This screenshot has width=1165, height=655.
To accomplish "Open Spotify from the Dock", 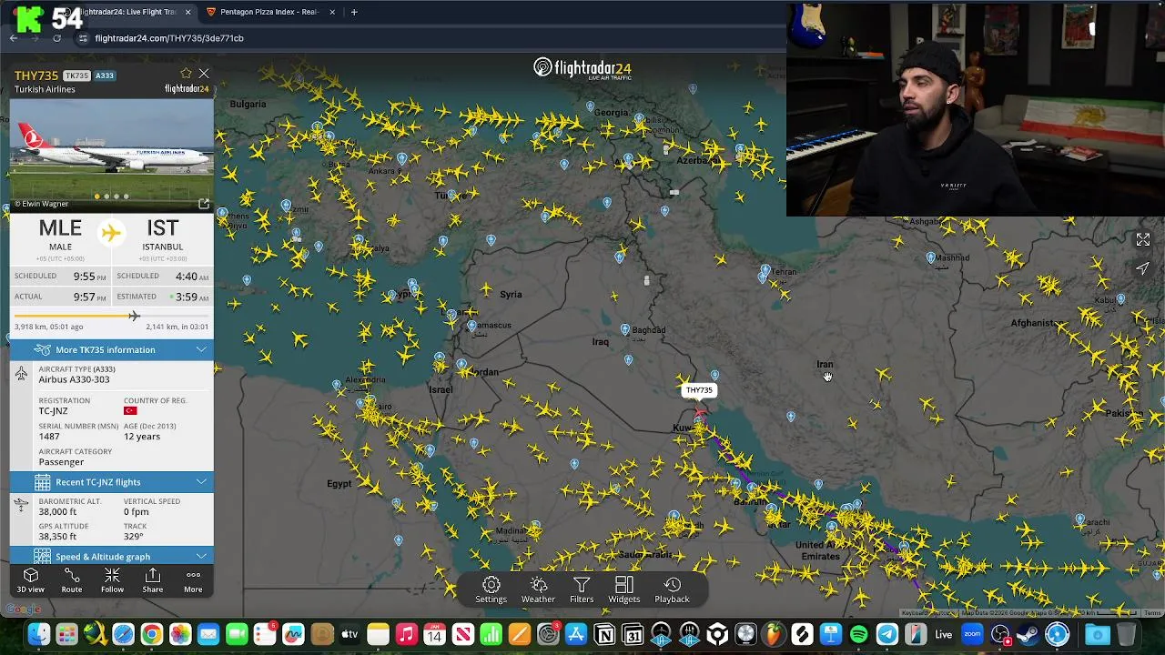I will (858, 634).
